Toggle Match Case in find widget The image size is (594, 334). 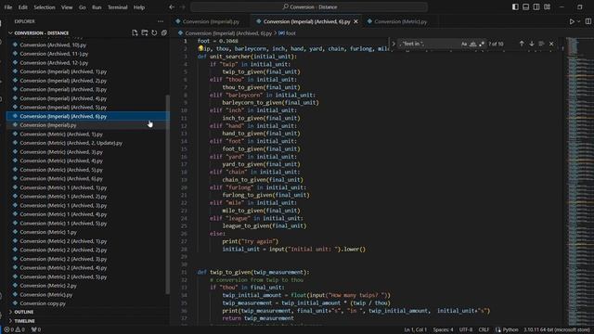coord(464,44)
